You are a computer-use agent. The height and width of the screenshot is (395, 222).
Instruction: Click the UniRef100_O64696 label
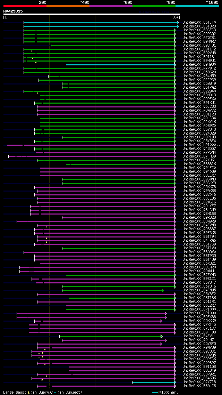(199, 379)
